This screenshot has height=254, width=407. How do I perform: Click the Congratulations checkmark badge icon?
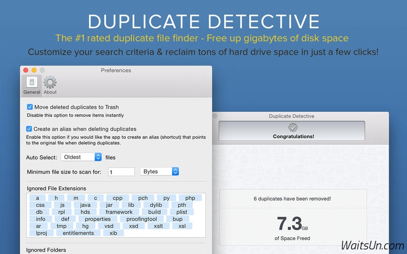click(293, 128)
